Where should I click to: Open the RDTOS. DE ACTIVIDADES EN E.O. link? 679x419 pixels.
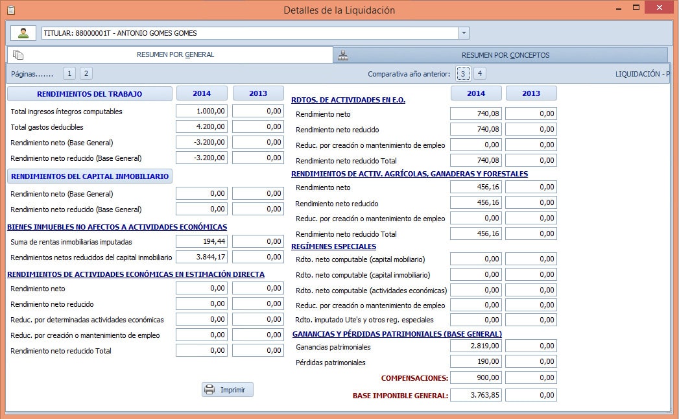348,100
